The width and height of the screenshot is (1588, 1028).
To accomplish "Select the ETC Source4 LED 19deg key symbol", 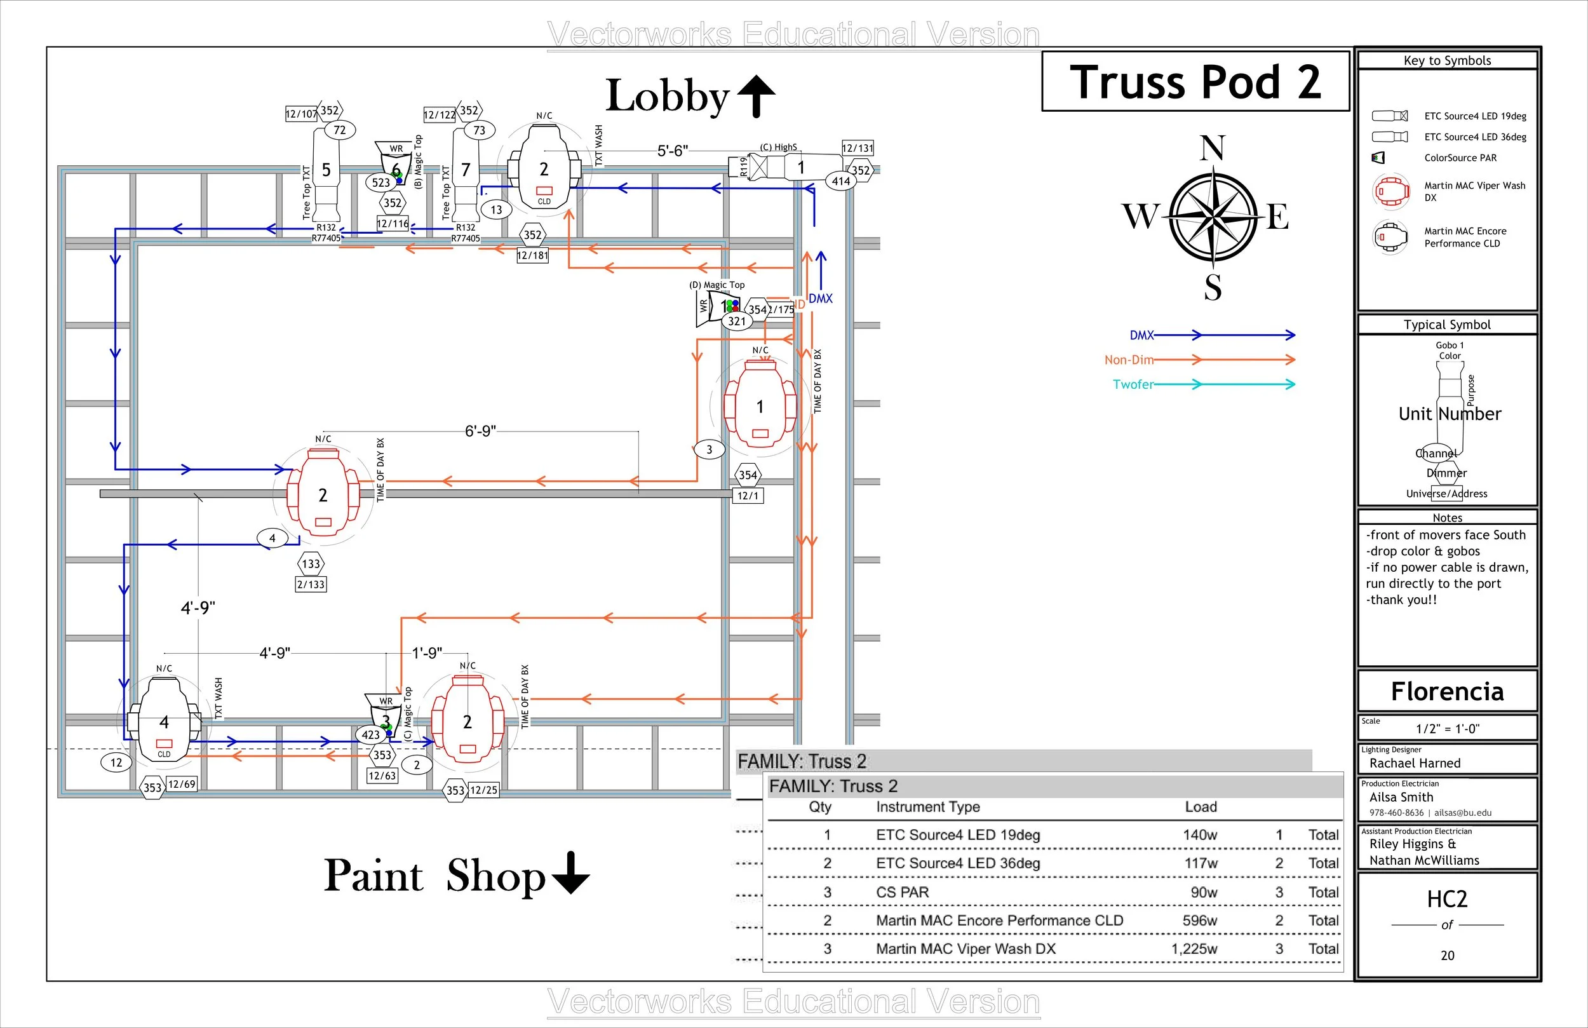I will (x=1390, y=116).
